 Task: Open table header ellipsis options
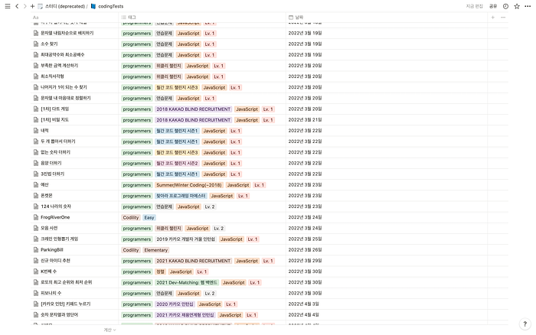(503, 17)
